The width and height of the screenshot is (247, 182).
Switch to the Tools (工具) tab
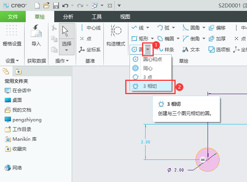(97, 17)
